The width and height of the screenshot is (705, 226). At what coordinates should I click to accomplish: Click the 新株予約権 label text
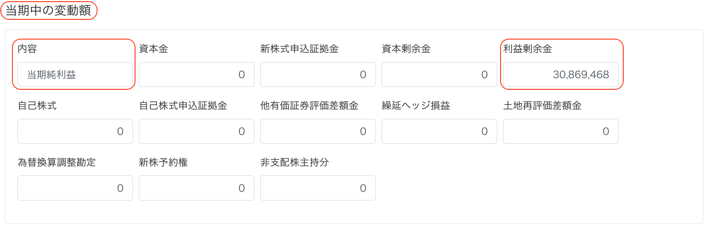click(x=163, y=162)
